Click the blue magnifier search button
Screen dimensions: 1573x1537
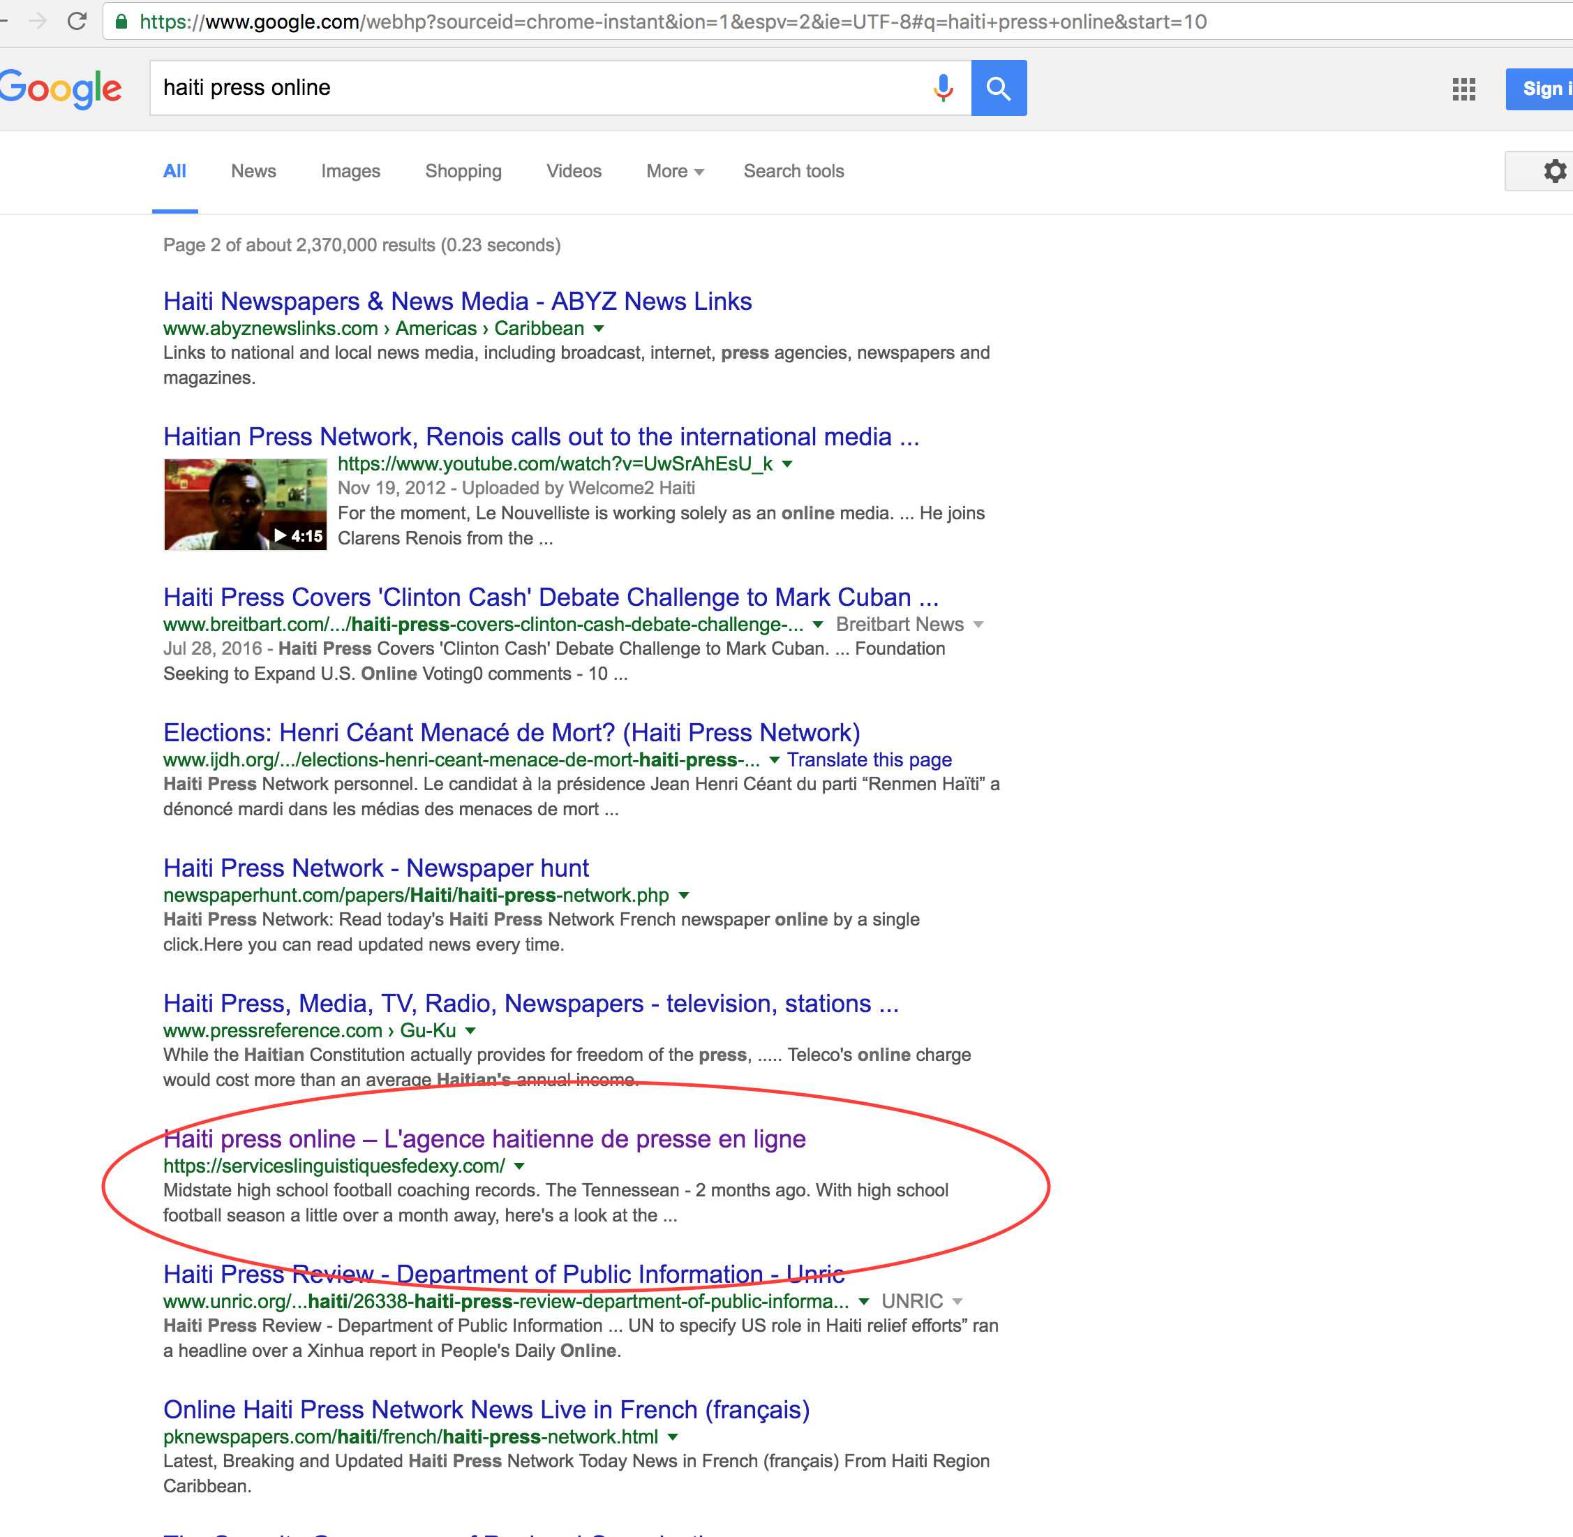coord(999,88)
